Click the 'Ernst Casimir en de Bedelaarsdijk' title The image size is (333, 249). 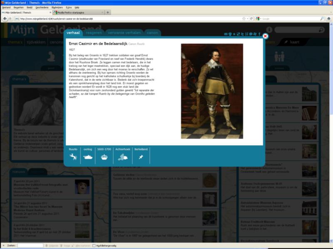98,44
